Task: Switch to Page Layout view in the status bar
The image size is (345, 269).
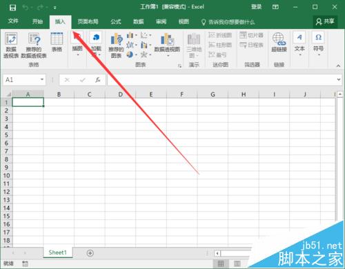Action: click(237, 263)
